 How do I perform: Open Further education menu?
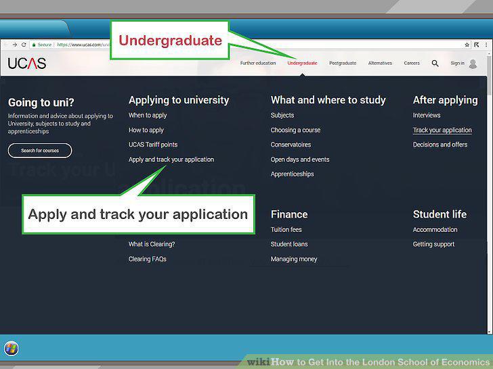pyautogui.click(x=258, y=63)
